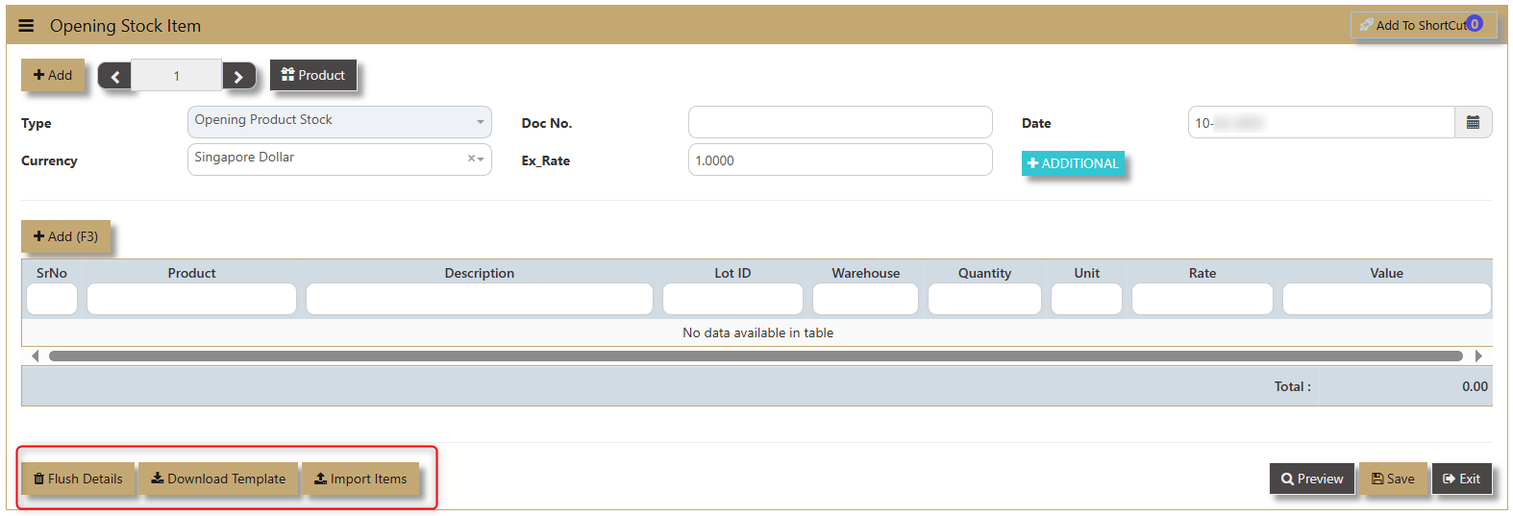Viewport: 1513px width, 516px height.
Task: Go to previous record arrow
Action: click(x=114, y=76)
